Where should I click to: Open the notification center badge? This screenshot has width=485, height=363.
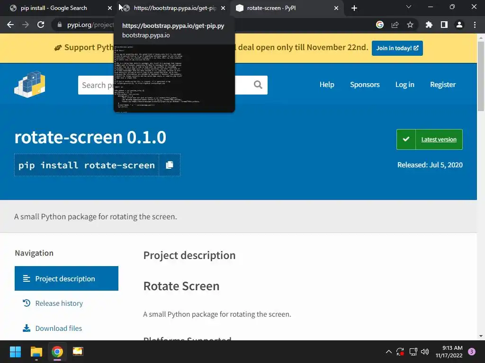pyautogui.click(x=472, y=352)
